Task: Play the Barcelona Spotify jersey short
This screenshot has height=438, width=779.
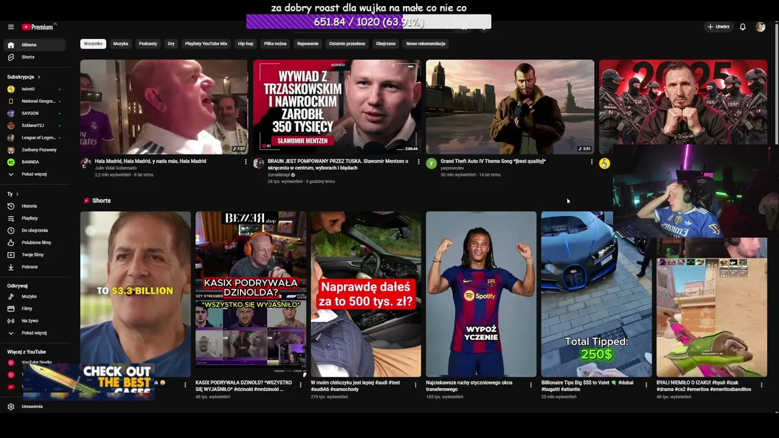Action: pyautogui.click(x=481, y=294)
